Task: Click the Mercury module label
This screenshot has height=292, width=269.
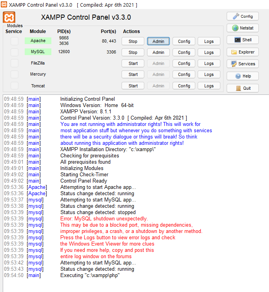Action: pyautogui.click(x=38, y=74)
